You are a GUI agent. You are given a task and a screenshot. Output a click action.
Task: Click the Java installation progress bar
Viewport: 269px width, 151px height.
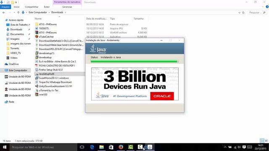point(134,61)
